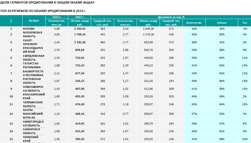The height and width of the screenshot is (143, 251).
Task: Click the quantity cell '4,69' for Москва
Action: click(57, 29)
